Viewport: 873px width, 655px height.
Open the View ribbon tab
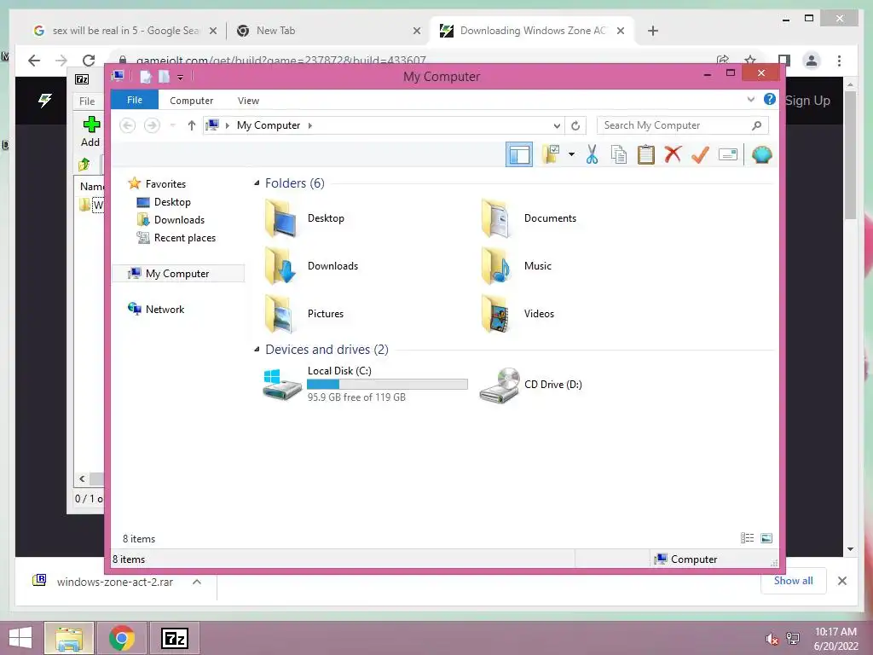click(248, 101)
